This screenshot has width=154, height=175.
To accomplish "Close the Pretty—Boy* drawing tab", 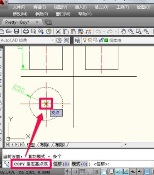I will (37, 22).
